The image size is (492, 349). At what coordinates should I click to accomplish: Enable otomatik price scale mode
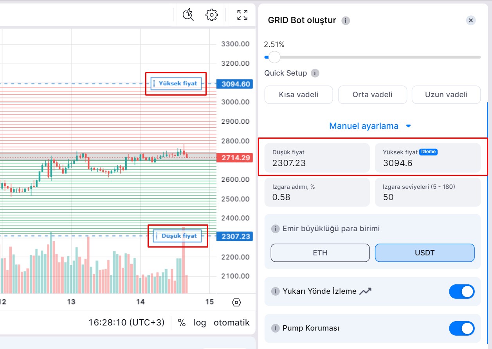[x=231, y=323]
